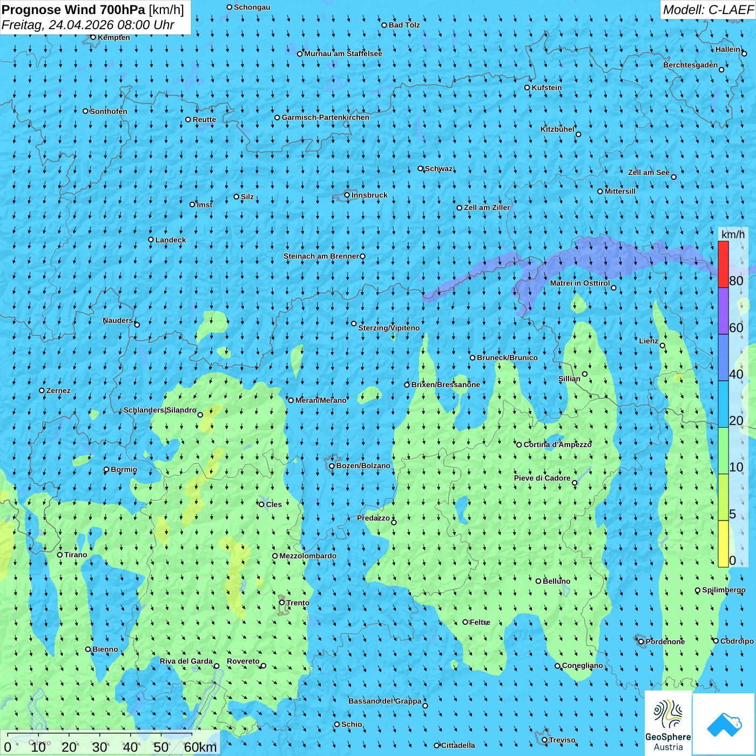756x756 pixels.
Task: Click the Treviso city label
Action: click(x=562, y=740)
